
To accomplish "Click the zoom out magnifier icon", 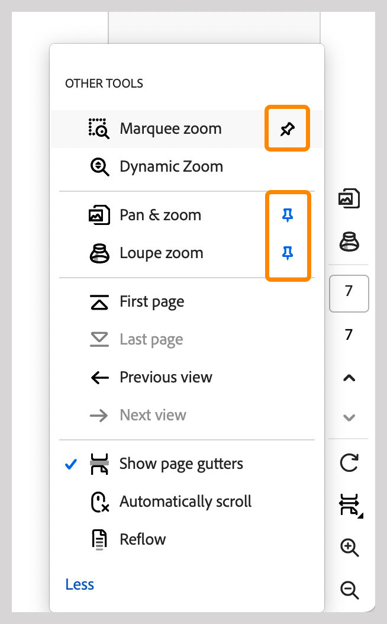I will [x=349, y=590].
